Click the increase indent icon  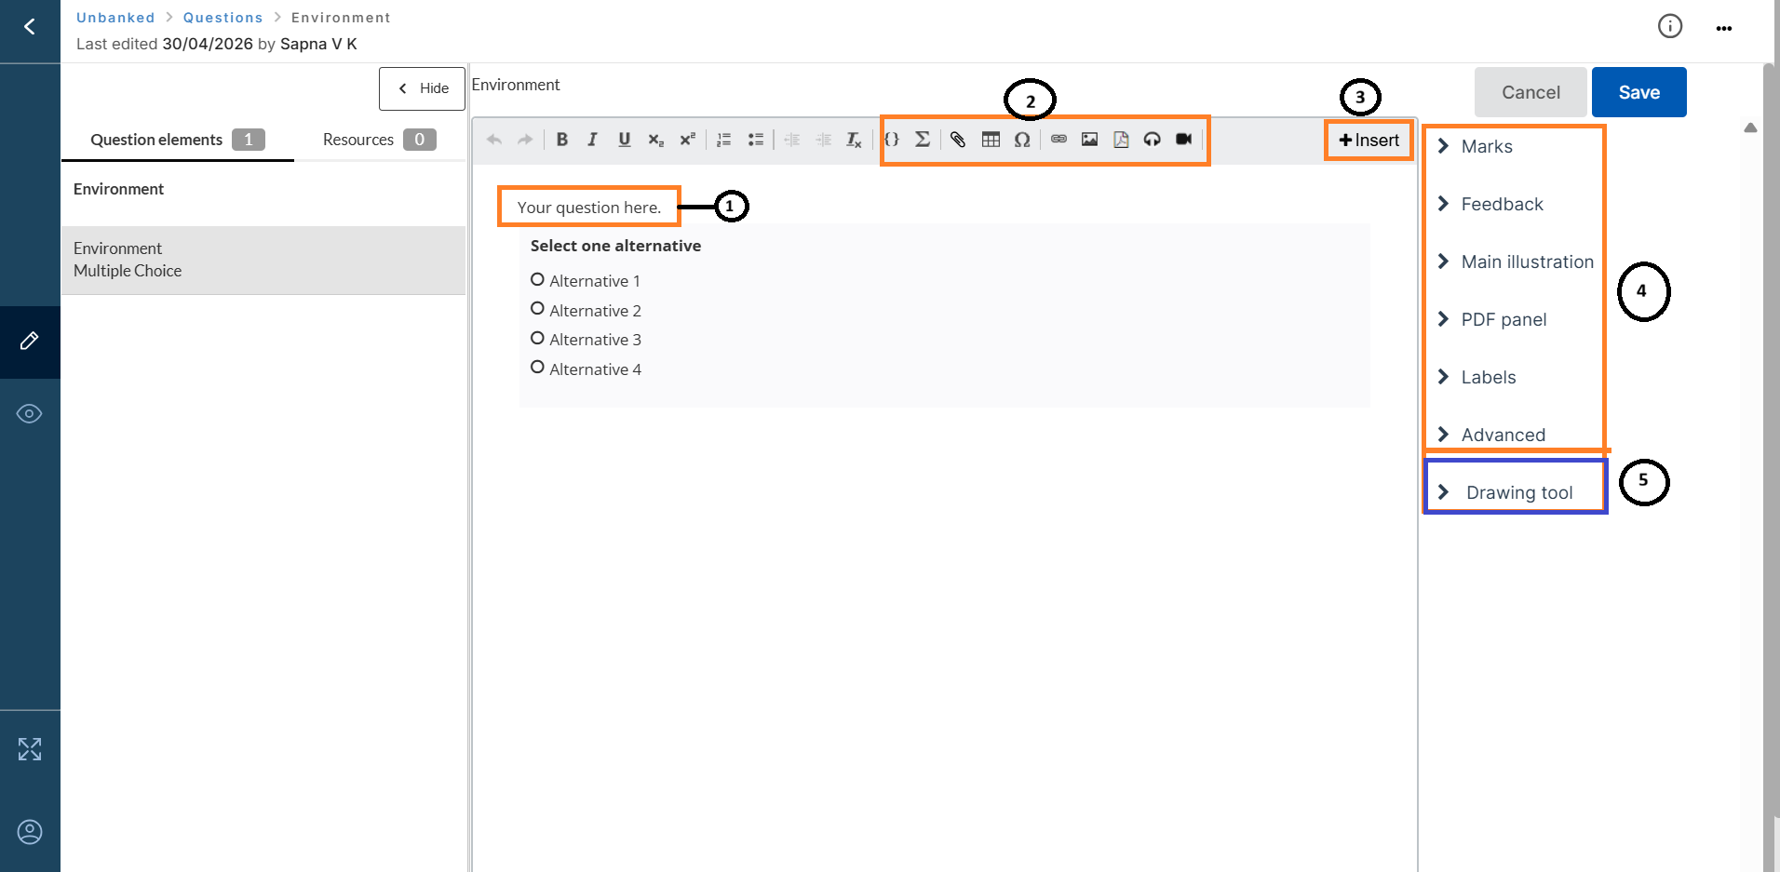[x=824, y=140]
